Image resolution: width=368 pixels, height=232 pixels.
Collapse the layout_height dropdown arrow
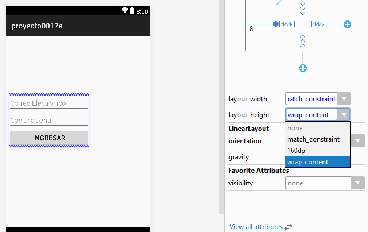pyautogui.click(x=344, y=114)
